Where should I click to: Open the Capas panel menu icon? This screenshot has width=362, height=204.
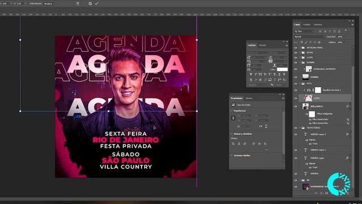pos(352,24)
